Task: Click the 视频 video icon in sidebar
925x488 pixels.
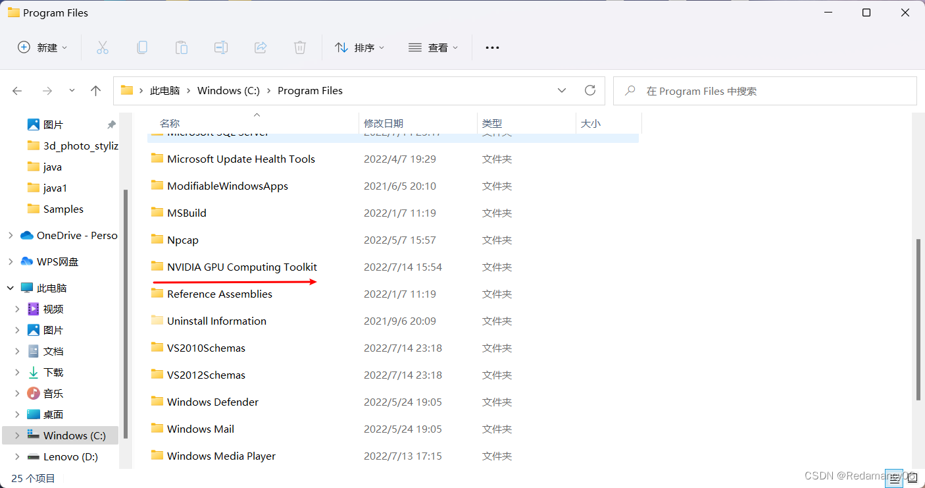Action: tap(34, 309)
